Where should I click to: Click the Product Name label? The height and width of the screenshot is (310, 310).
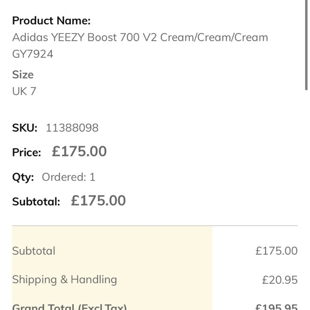pos(51,20)
